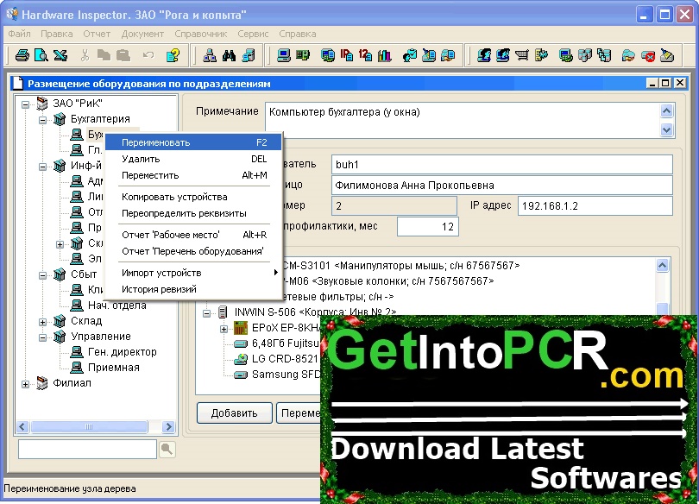Open the Правка menu

57,34
